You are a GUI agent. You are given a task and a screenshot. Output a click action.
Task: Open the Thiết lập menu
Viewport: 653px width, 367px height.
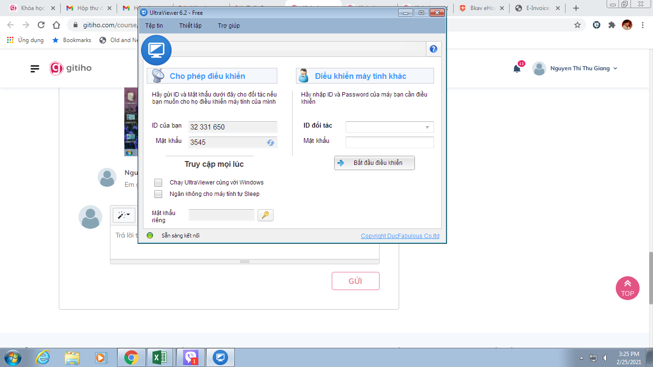(x=190, y=26)
